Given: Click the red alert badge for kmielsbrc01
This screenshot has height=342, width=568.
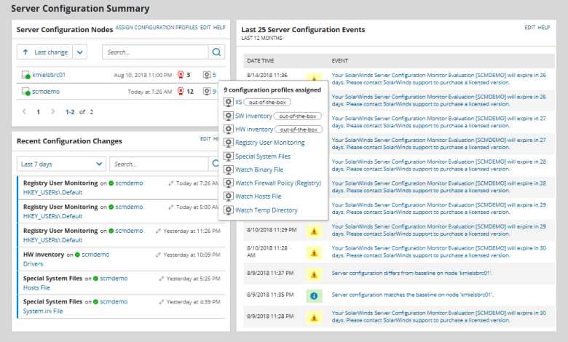Looking at the screenshot, I should [x=181, y=74].
